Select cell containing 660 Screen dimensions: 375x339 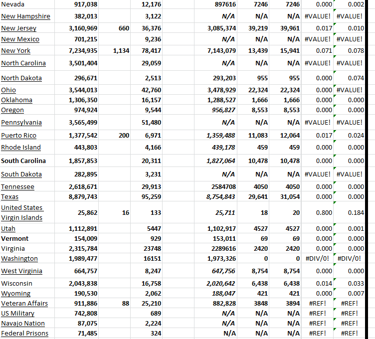click(114, 28)
